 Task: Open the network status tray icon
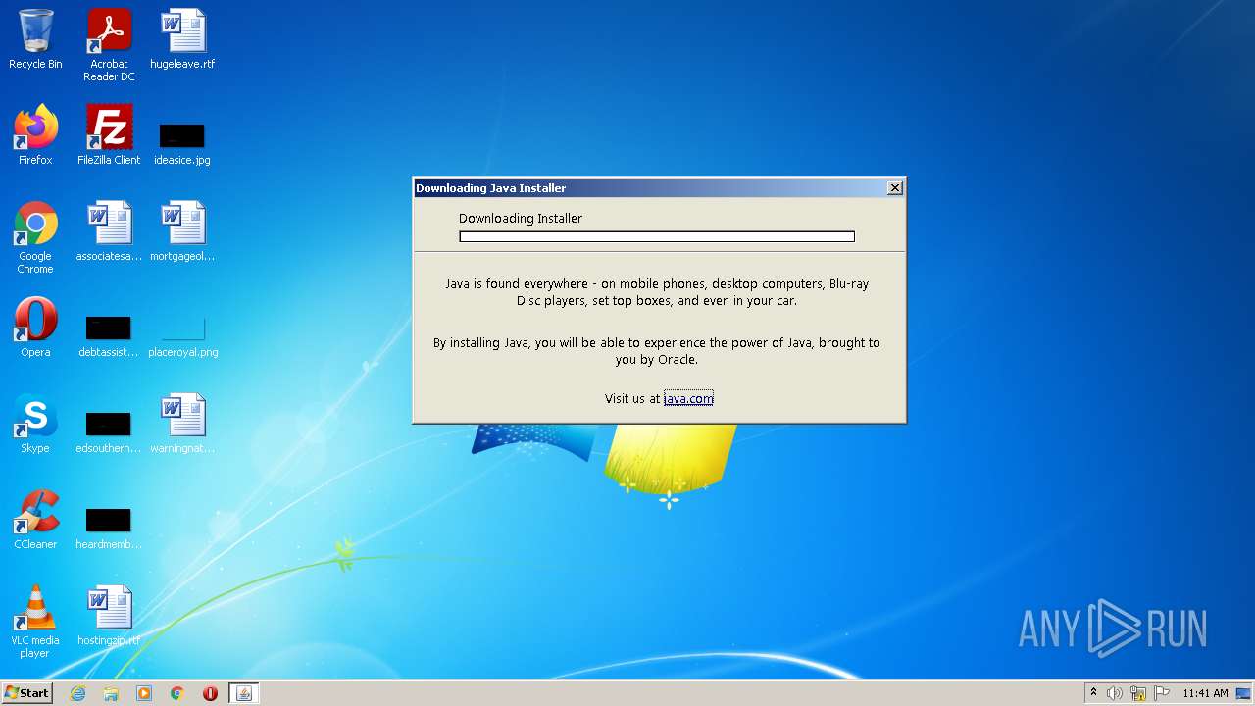[1138, 693]
